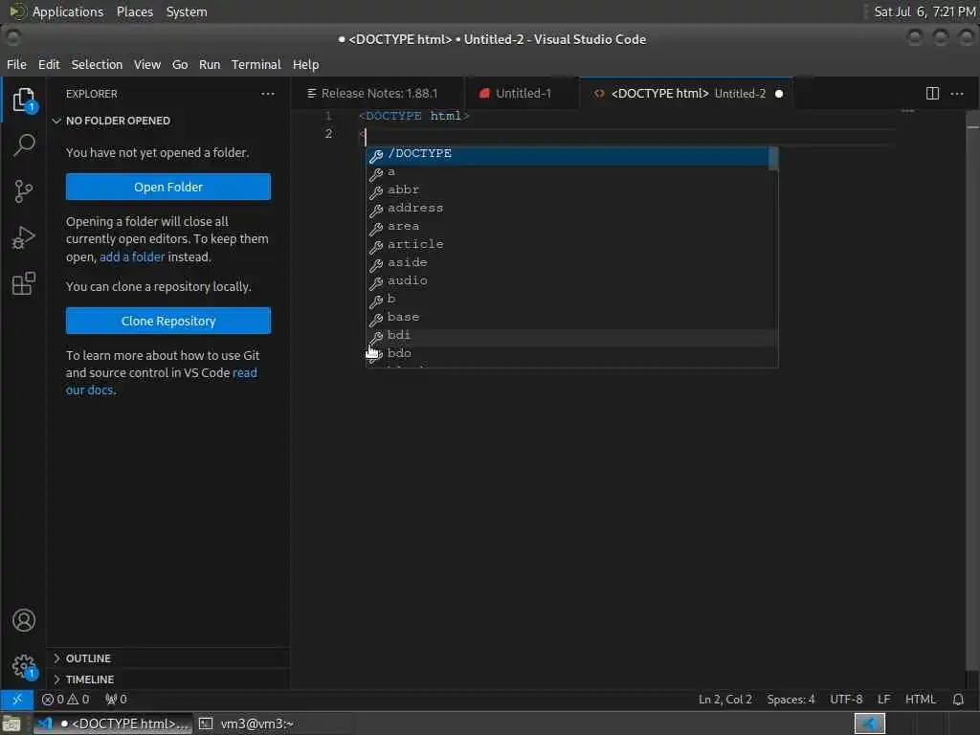Open the Extensions view icon
The image size is (980, 735).
24,283
